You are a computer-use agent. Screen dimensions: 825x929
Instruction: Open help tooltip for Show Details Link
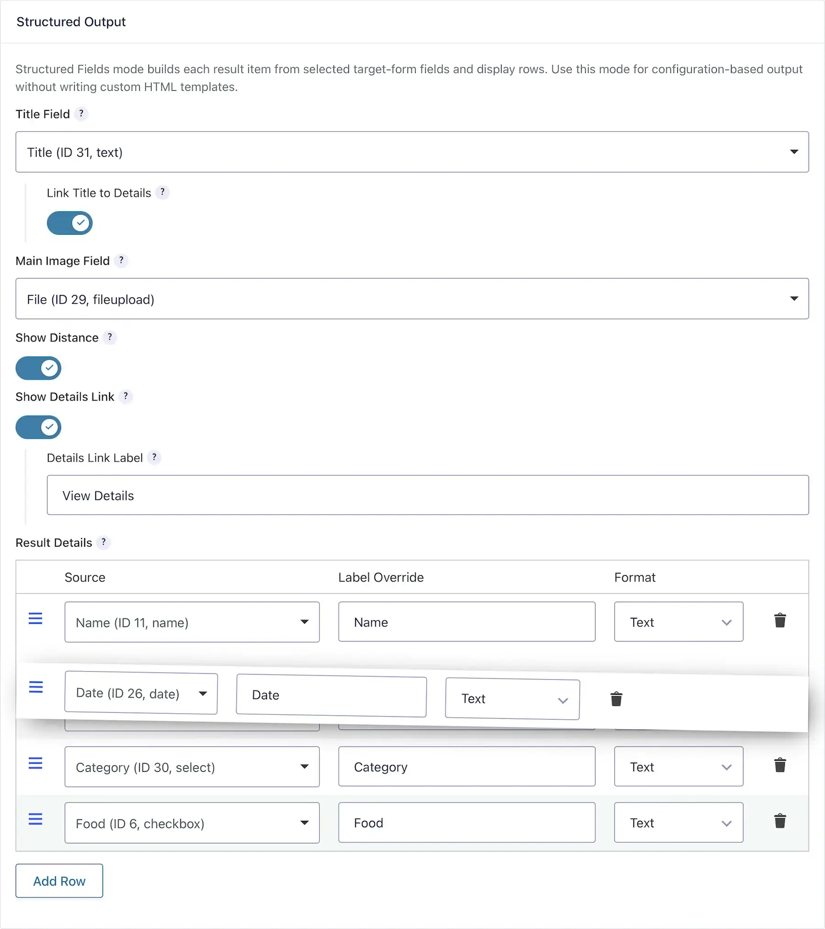[126, 396]
